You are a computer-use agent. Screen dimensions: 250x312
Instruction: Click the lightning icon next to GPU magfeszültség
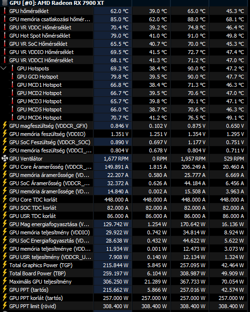click(x=4, y=126)
